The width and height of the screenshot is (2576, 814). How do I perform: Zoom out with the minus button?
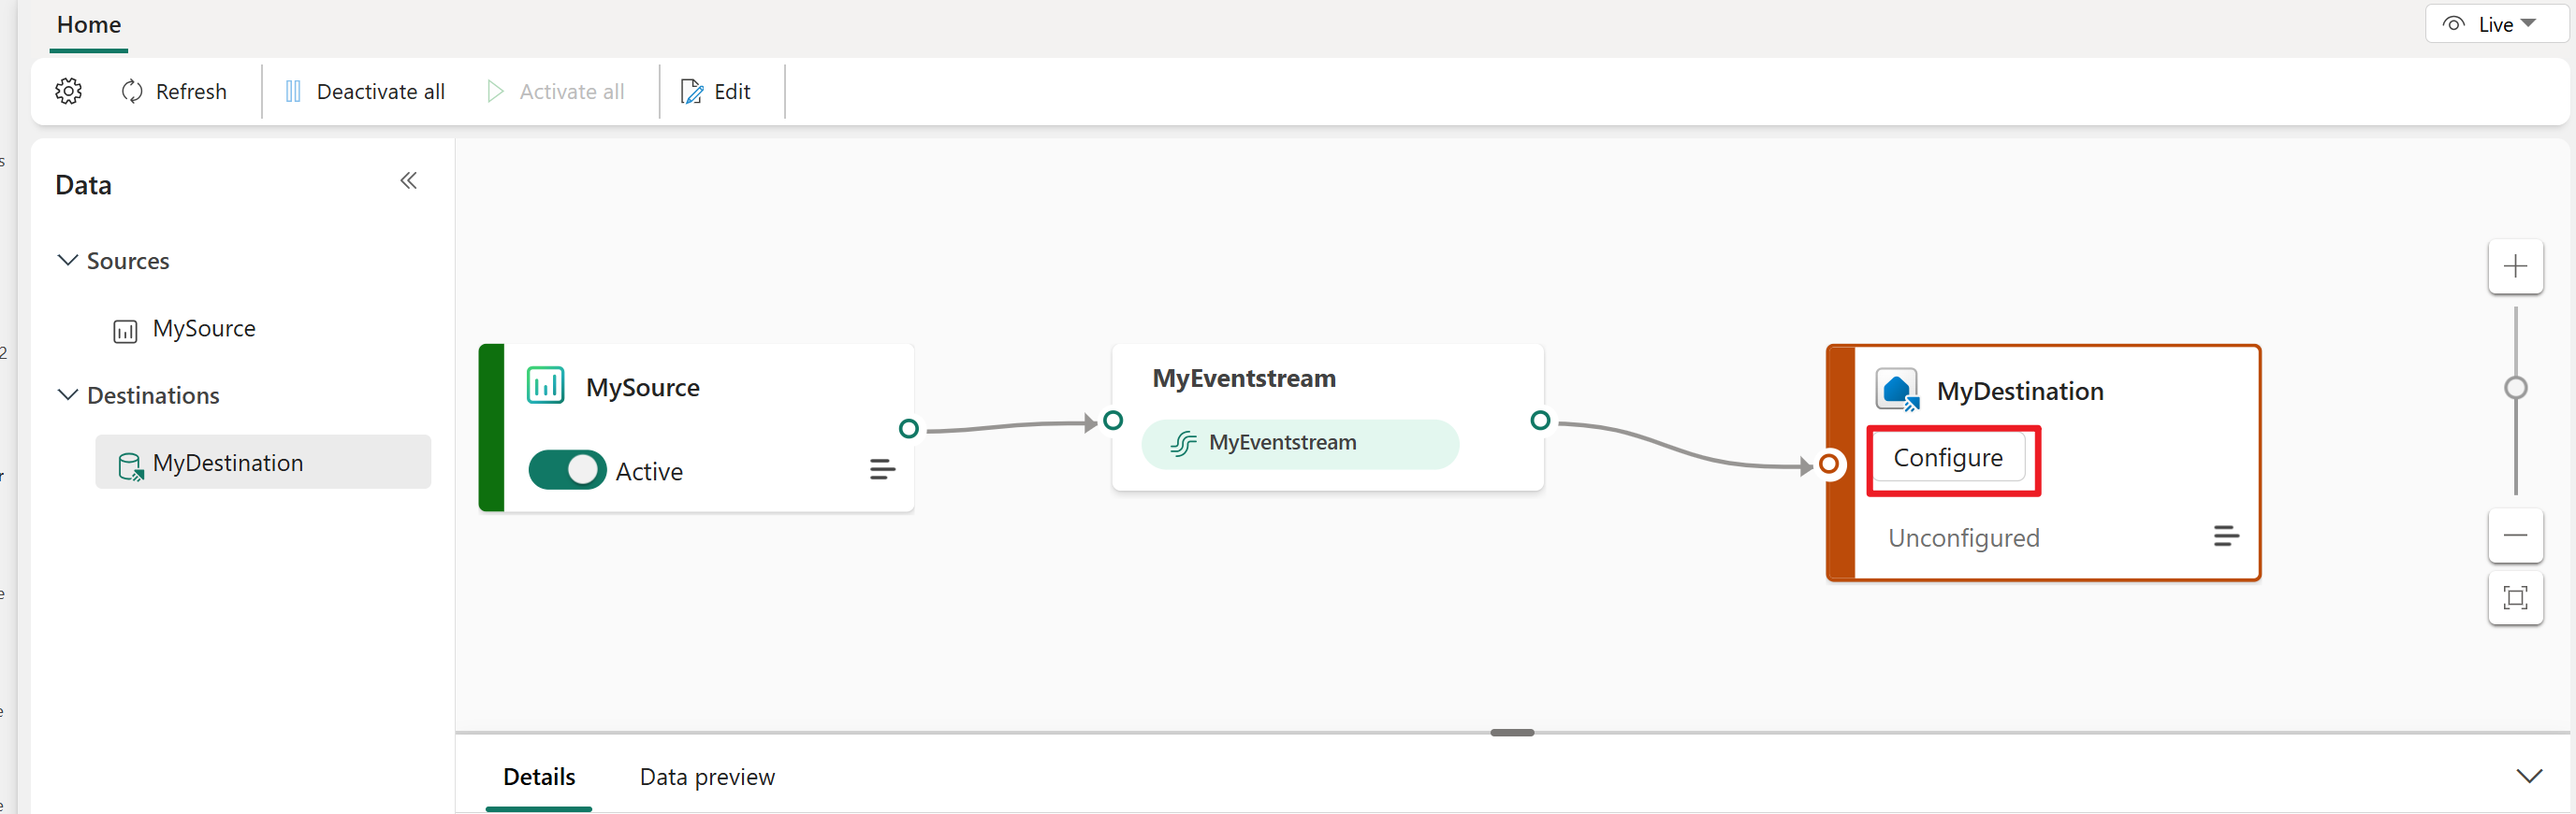pyautogui.click(x=2515, y=536)
